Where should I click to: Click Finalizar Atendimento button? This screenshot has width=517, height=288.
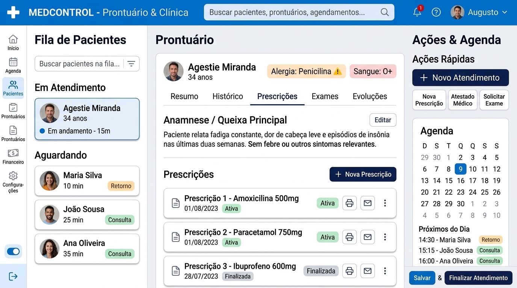[478, 278]
